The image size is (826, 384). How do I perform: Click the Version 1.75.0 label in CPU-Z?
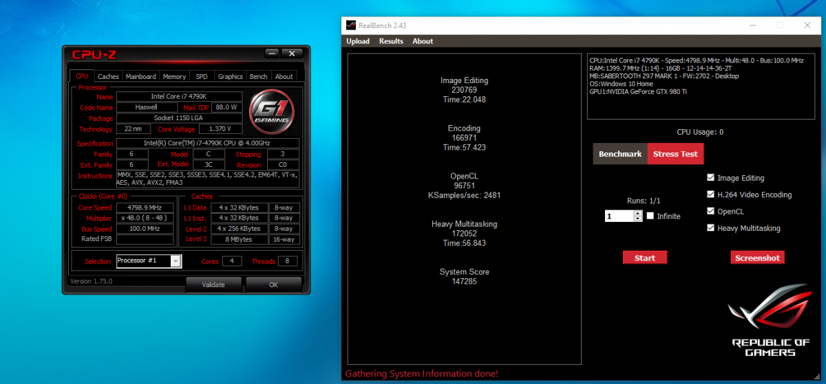pyautogui.click(x=91, y=281)
